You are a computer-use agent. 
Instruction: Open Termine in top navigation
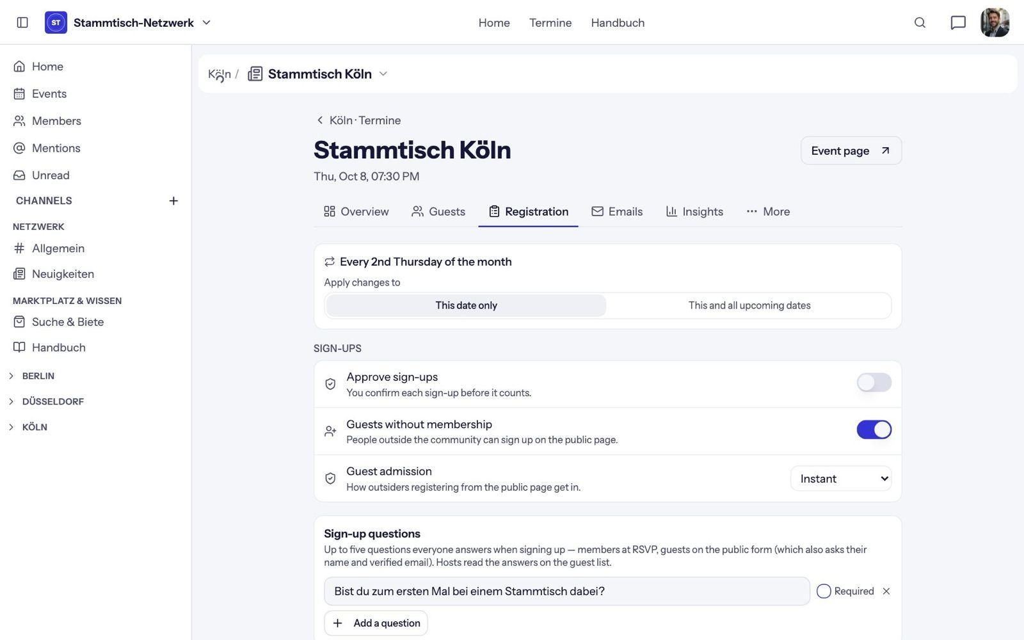point(550,22)
